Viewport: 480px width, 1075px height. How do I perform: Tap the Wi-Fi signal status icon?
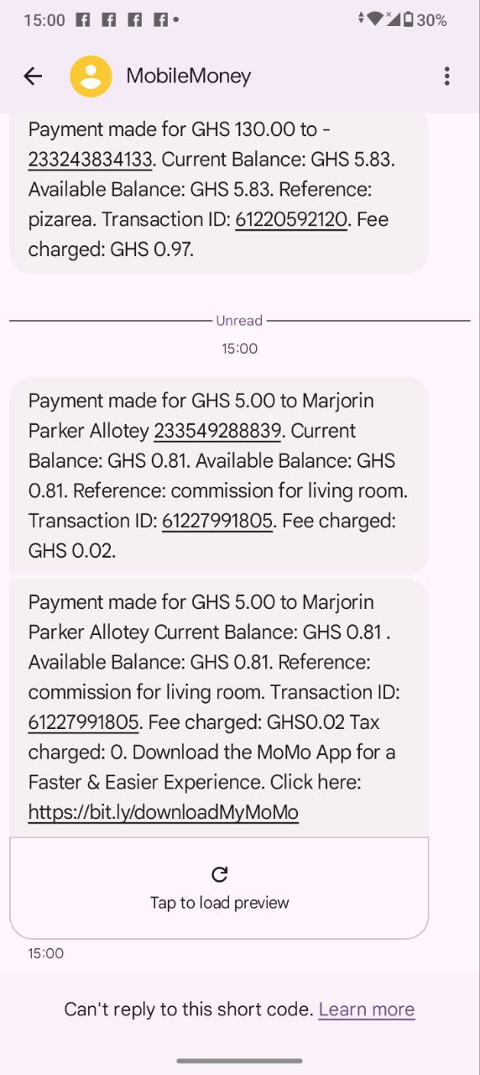374,18
